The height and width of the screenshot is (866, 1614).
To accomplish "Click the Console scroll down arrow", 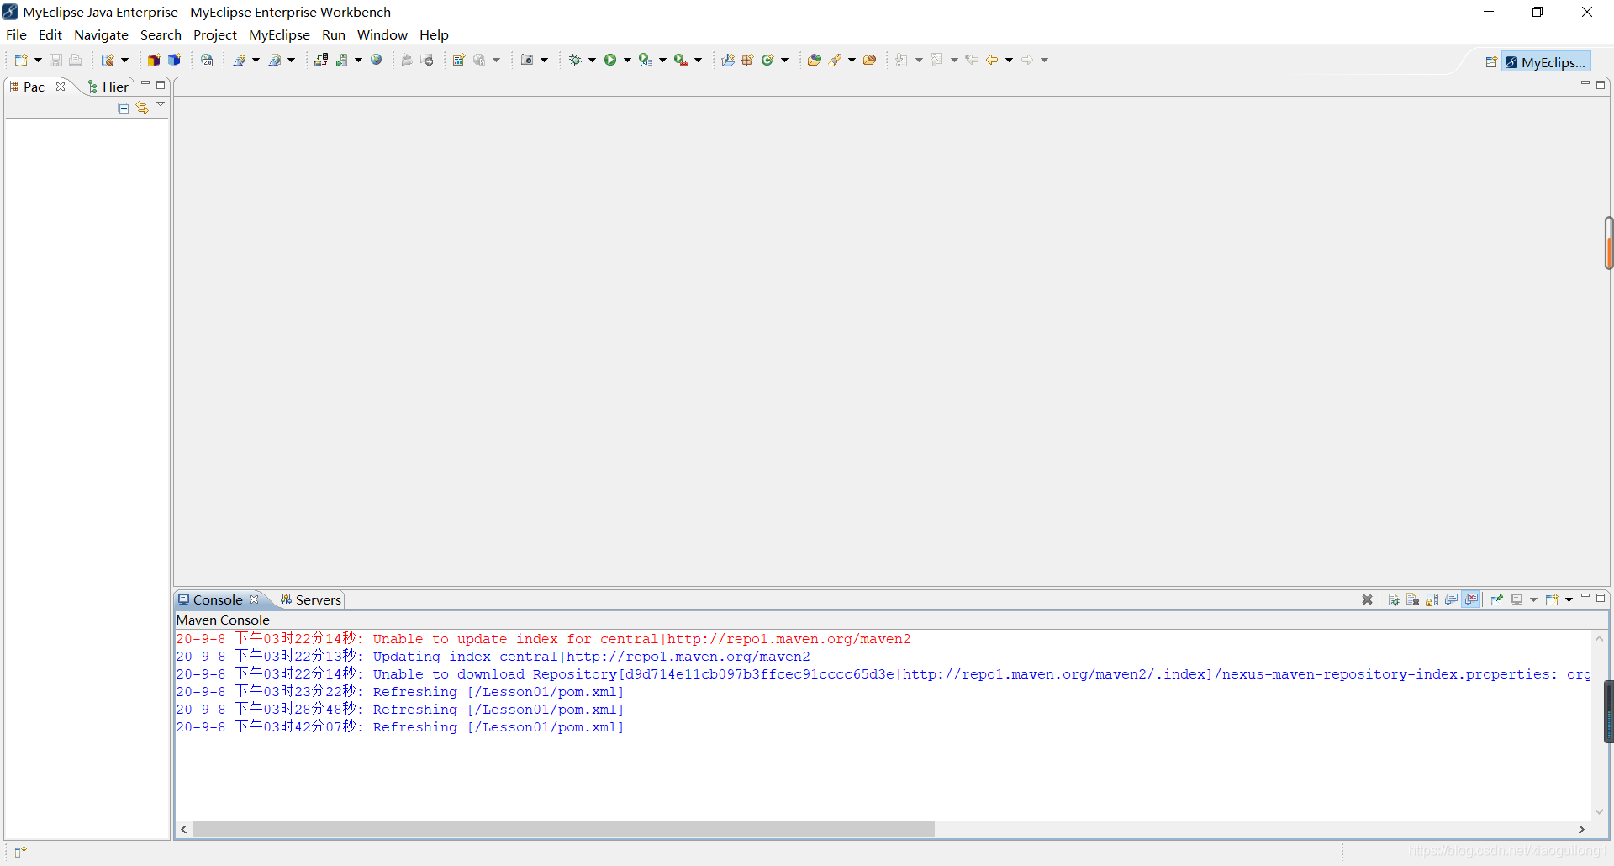I will pos(1599,811).
